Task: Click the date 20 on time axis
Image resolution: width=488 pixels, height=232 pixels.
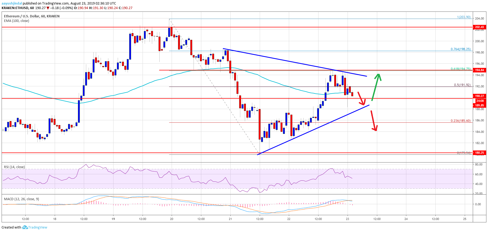Action: (x=172, y=219)
